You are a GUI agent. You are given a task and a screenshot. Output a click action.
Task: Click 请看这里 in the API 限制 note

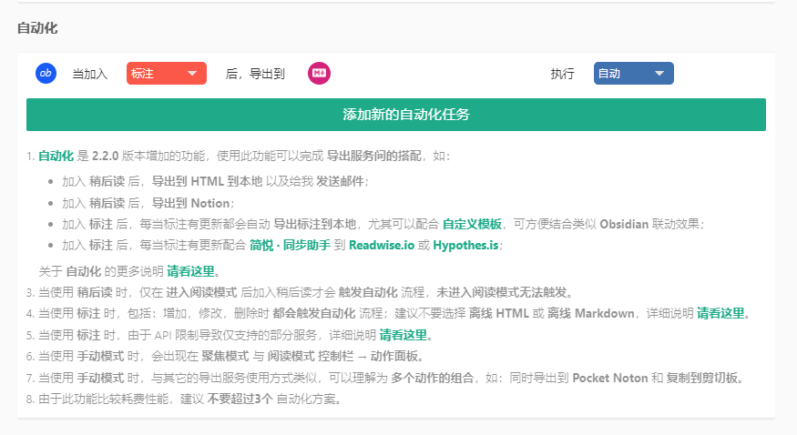[404, 335]
